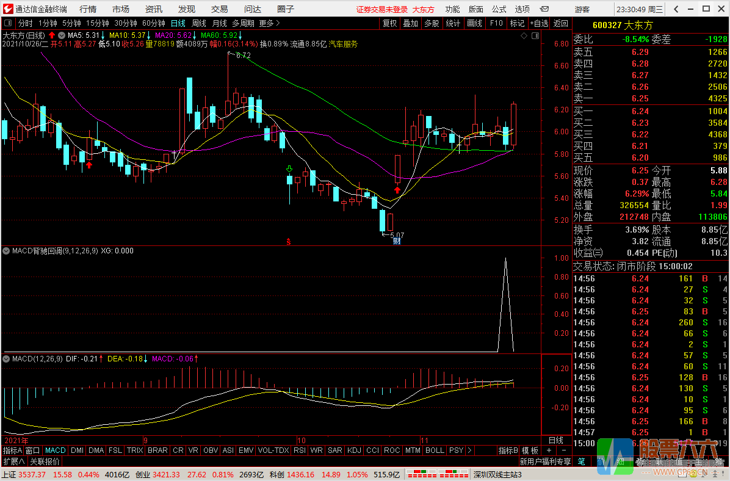This screenshot has height=481, width=730.
Task: Select the BOLL indicator tab
Action: [x=435, y=450]
